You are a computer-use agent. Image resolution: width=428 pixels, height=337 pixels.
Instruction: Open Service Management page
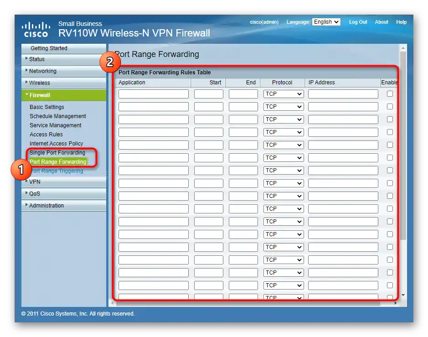click(56, 125)
